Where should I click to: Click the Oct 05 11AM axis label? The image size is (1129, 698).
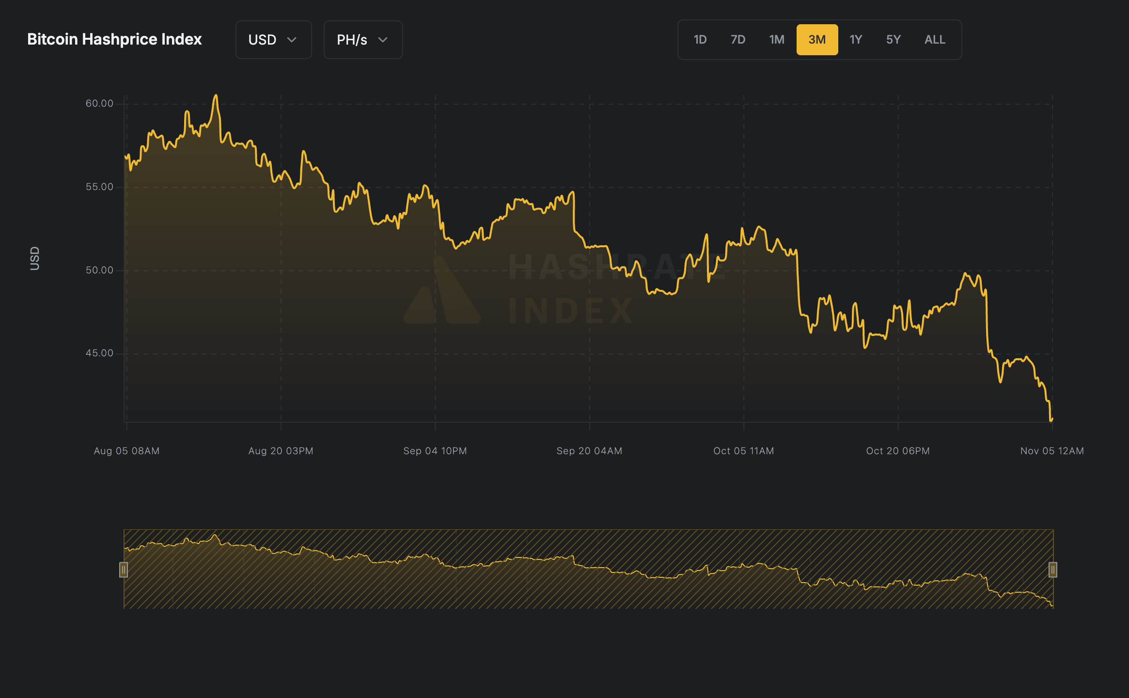[744, 451]
